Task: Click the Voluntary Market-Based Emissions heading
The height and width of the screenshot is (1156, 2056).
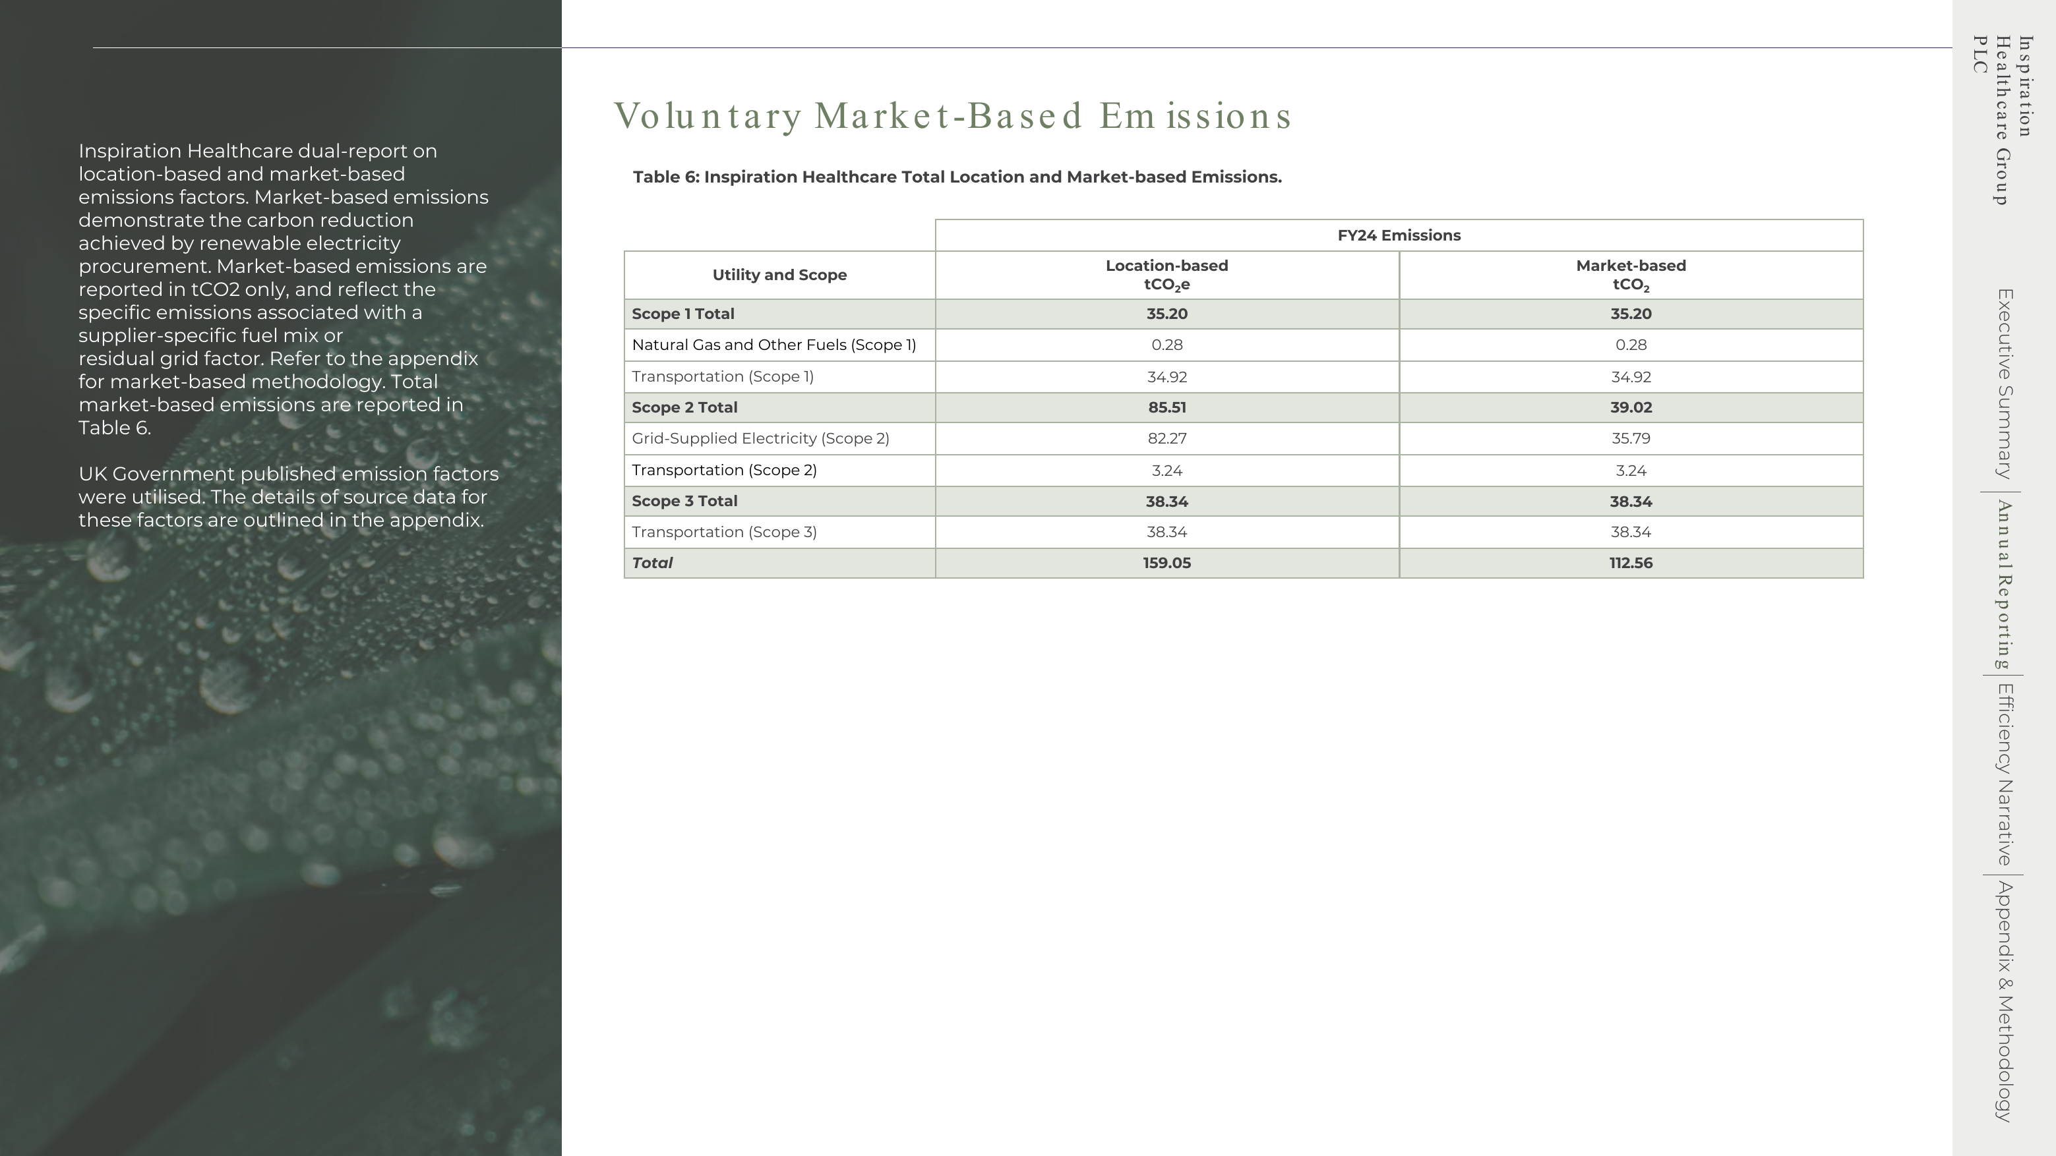Action: [952, 116]
